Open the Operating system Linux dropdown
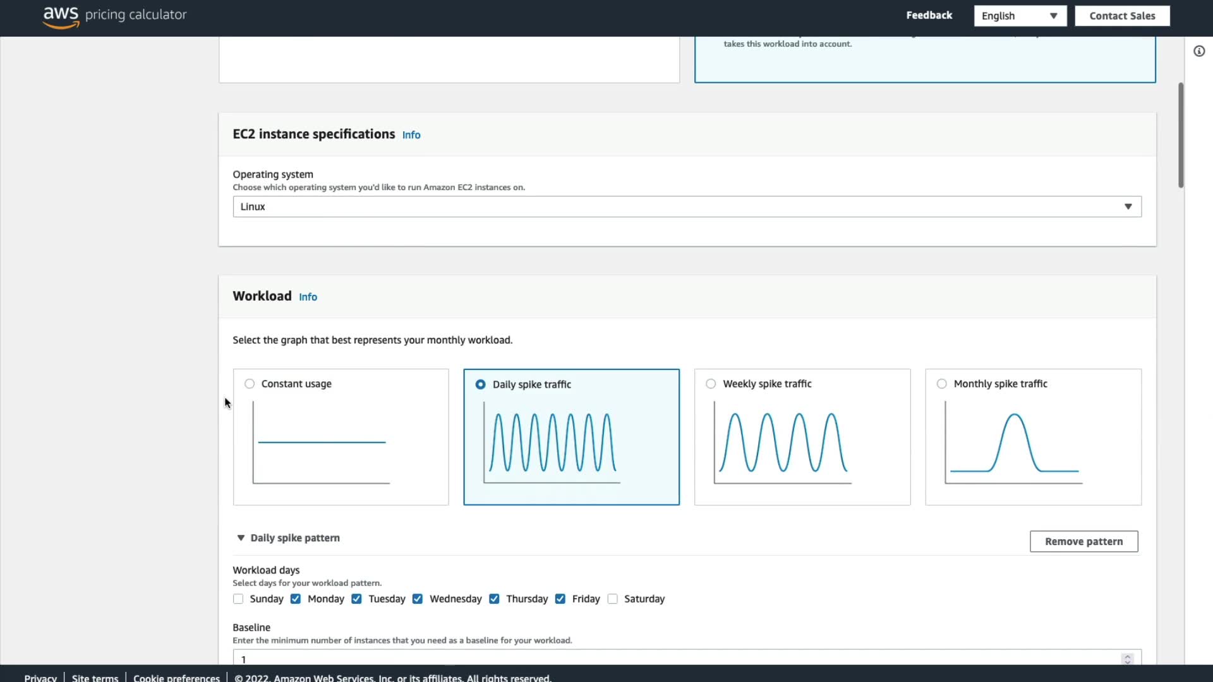The image size is (1213, 682). 687,206
